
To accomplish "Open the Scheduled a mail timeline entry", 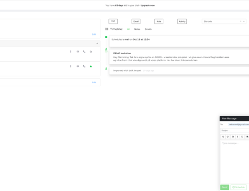I will point(179,41).
